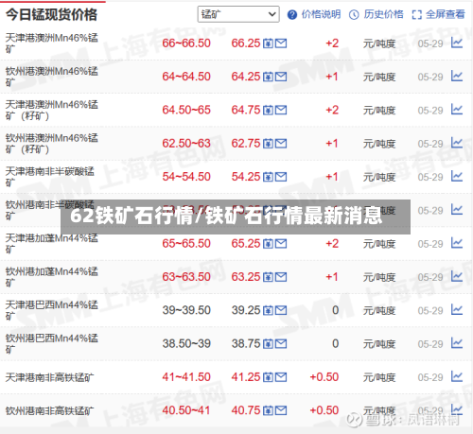Image resolution: width=473 pixels, height=434 pixels.
Task: Click the mail icon beside average price 38.75
Action: [281, 344]
